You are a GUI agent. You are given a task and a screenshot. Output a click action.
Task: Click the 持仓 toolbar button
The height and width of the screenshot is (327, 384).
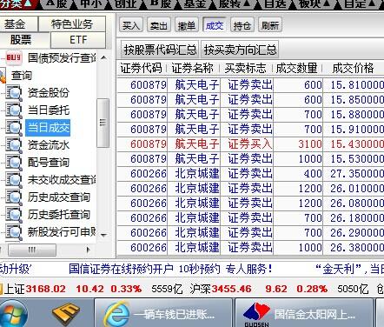[242, 25]
